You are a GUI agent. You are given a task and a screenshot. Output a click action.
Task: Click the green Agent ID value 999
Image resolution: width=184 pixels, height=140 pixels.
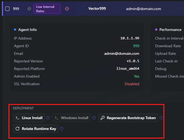tap(136, 46)
